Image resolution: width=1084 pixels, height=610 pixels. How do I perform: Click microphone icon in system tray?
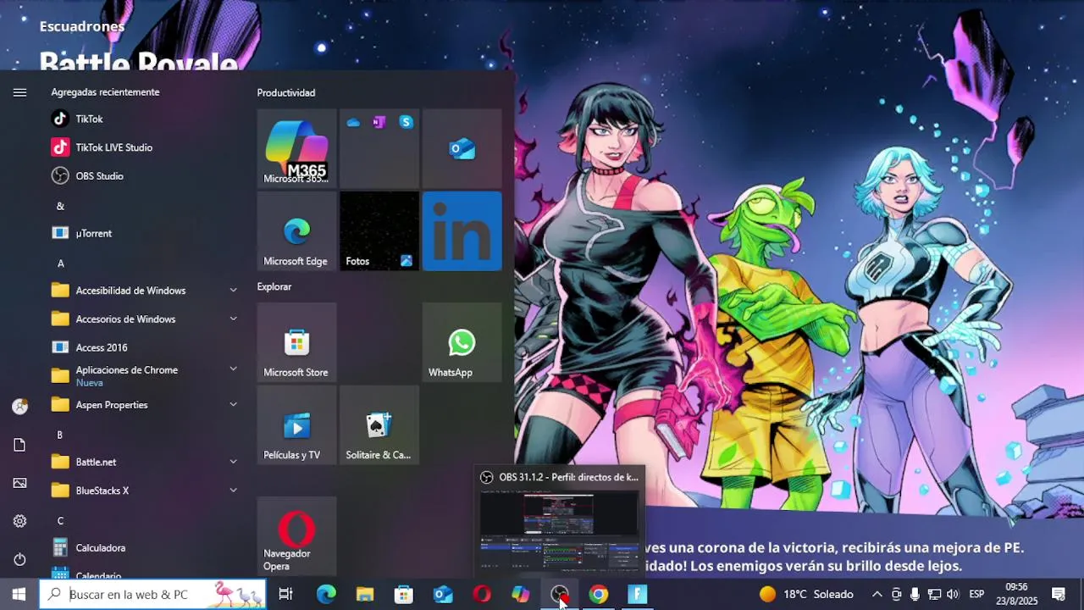[915, 595]
